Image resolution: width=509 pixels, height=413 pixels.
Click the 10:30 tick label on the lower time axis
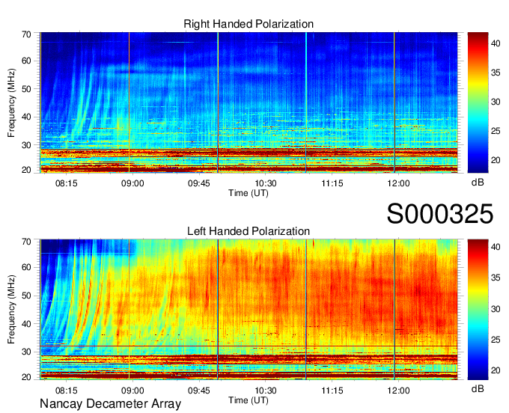coord(266,391)
